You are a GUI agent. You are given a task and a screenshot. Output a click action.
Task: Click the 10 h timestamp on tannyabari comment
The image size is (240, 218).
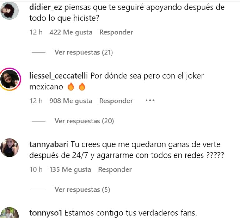(36, 169)
